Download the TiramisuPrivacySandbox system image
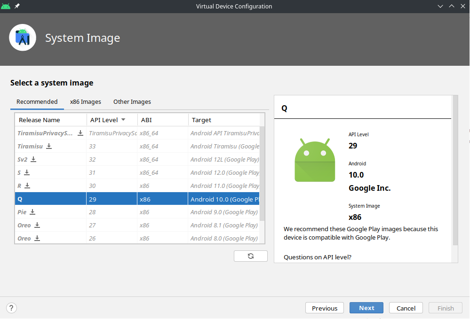This screenshot has width=470, height=319. [80, 133]
